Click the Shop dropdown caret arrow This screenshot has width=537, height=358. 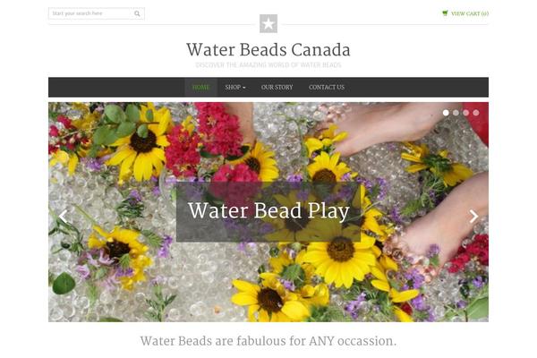coord(243,88)
